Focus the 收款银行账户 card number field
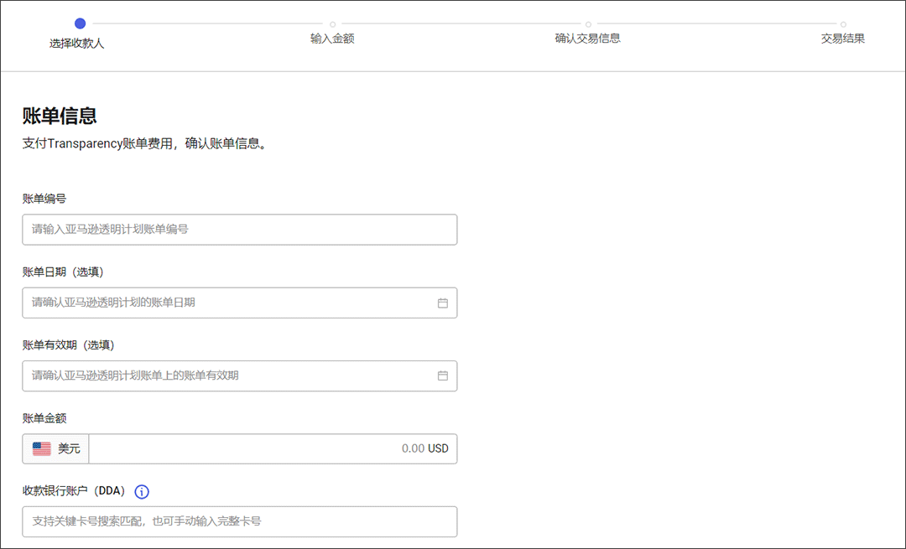906x549 pixels. tap(239, 521)
